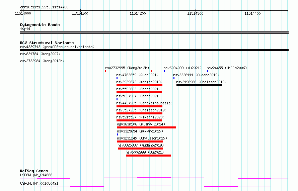This screenshot has width=298, height=191.
Task: Click the dgv363n106 (Alsmadi2014) label
Action: (141, 124)
